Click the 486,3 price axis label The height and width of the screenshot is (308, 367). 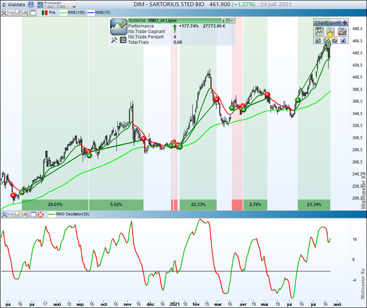pyautogui.click(x=357, y=29)
